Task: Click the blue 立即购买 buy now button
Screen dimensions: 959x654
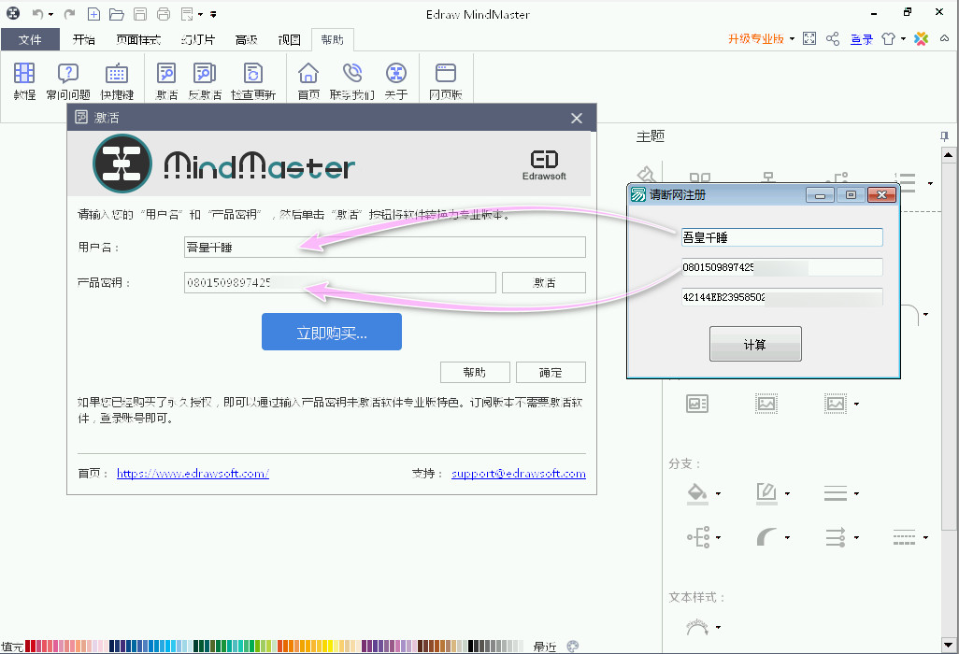Action: pos(331,332)
